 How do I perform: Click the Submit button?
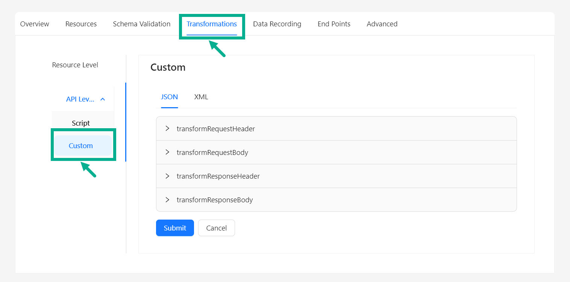point(175,228)
